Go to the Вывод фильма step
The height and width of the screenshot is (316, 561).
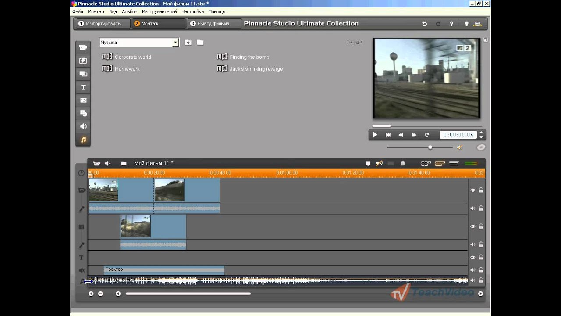pos(215,24)
